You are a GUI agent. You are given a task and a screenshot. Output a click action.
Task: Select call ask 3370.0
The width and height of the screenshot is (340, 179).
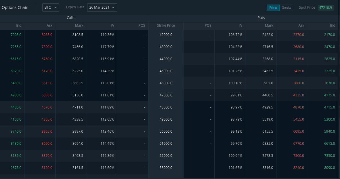coord(47,156)
